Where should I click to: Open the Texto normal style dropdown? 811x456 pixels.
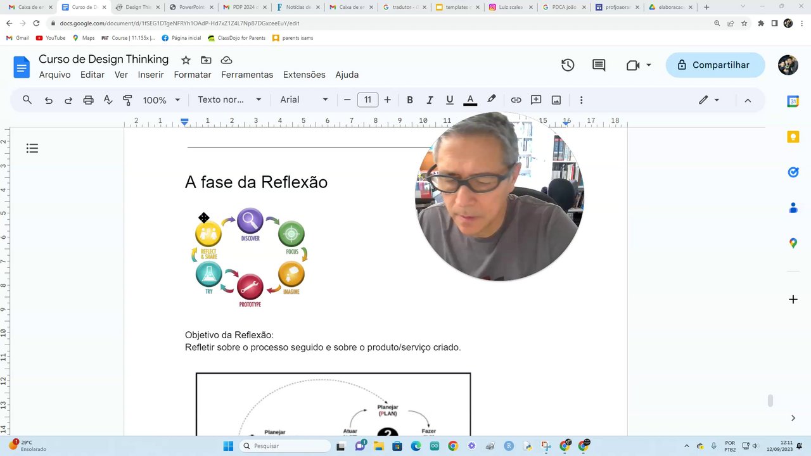(x=229, y=100)
